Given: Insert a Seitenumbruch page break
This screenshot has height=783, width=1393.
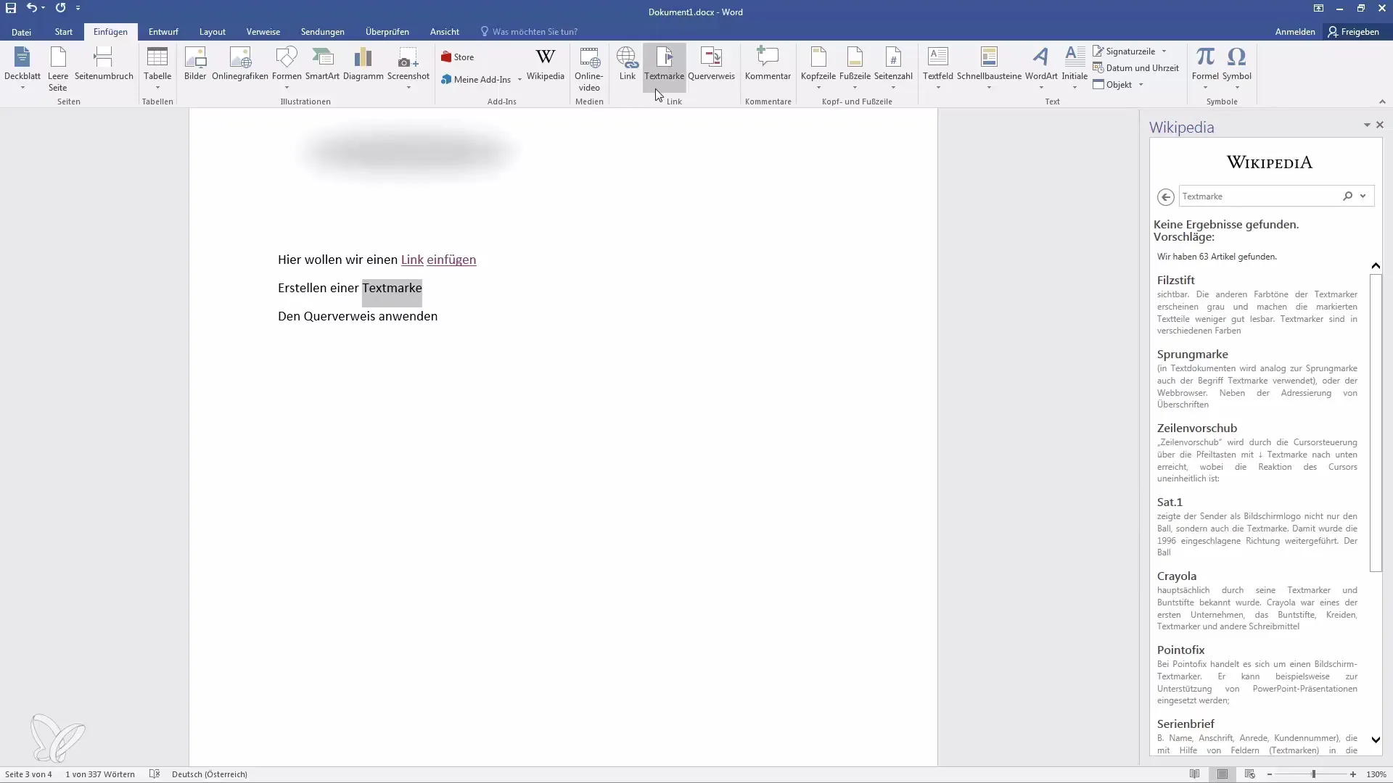Looking at the screenshot, I should tap(104, 64).
